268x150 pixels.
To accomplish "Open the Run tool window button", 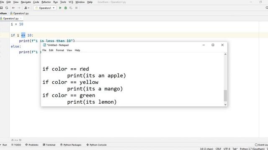I will point(4,145).
